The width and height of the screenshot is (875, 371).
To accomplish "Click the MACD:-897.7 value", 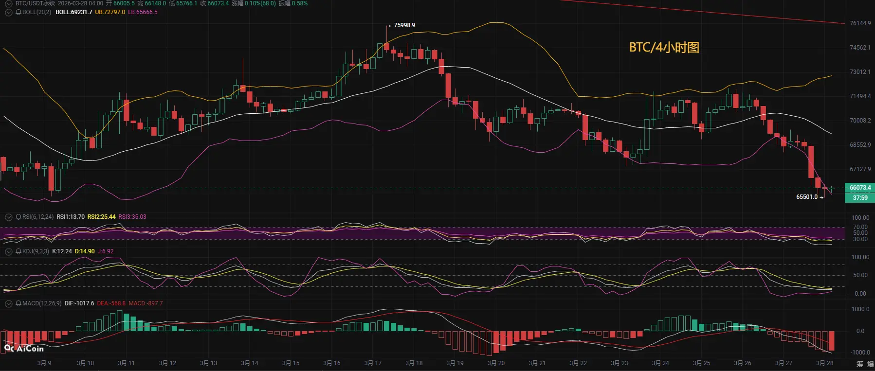I will coord(146,303).
